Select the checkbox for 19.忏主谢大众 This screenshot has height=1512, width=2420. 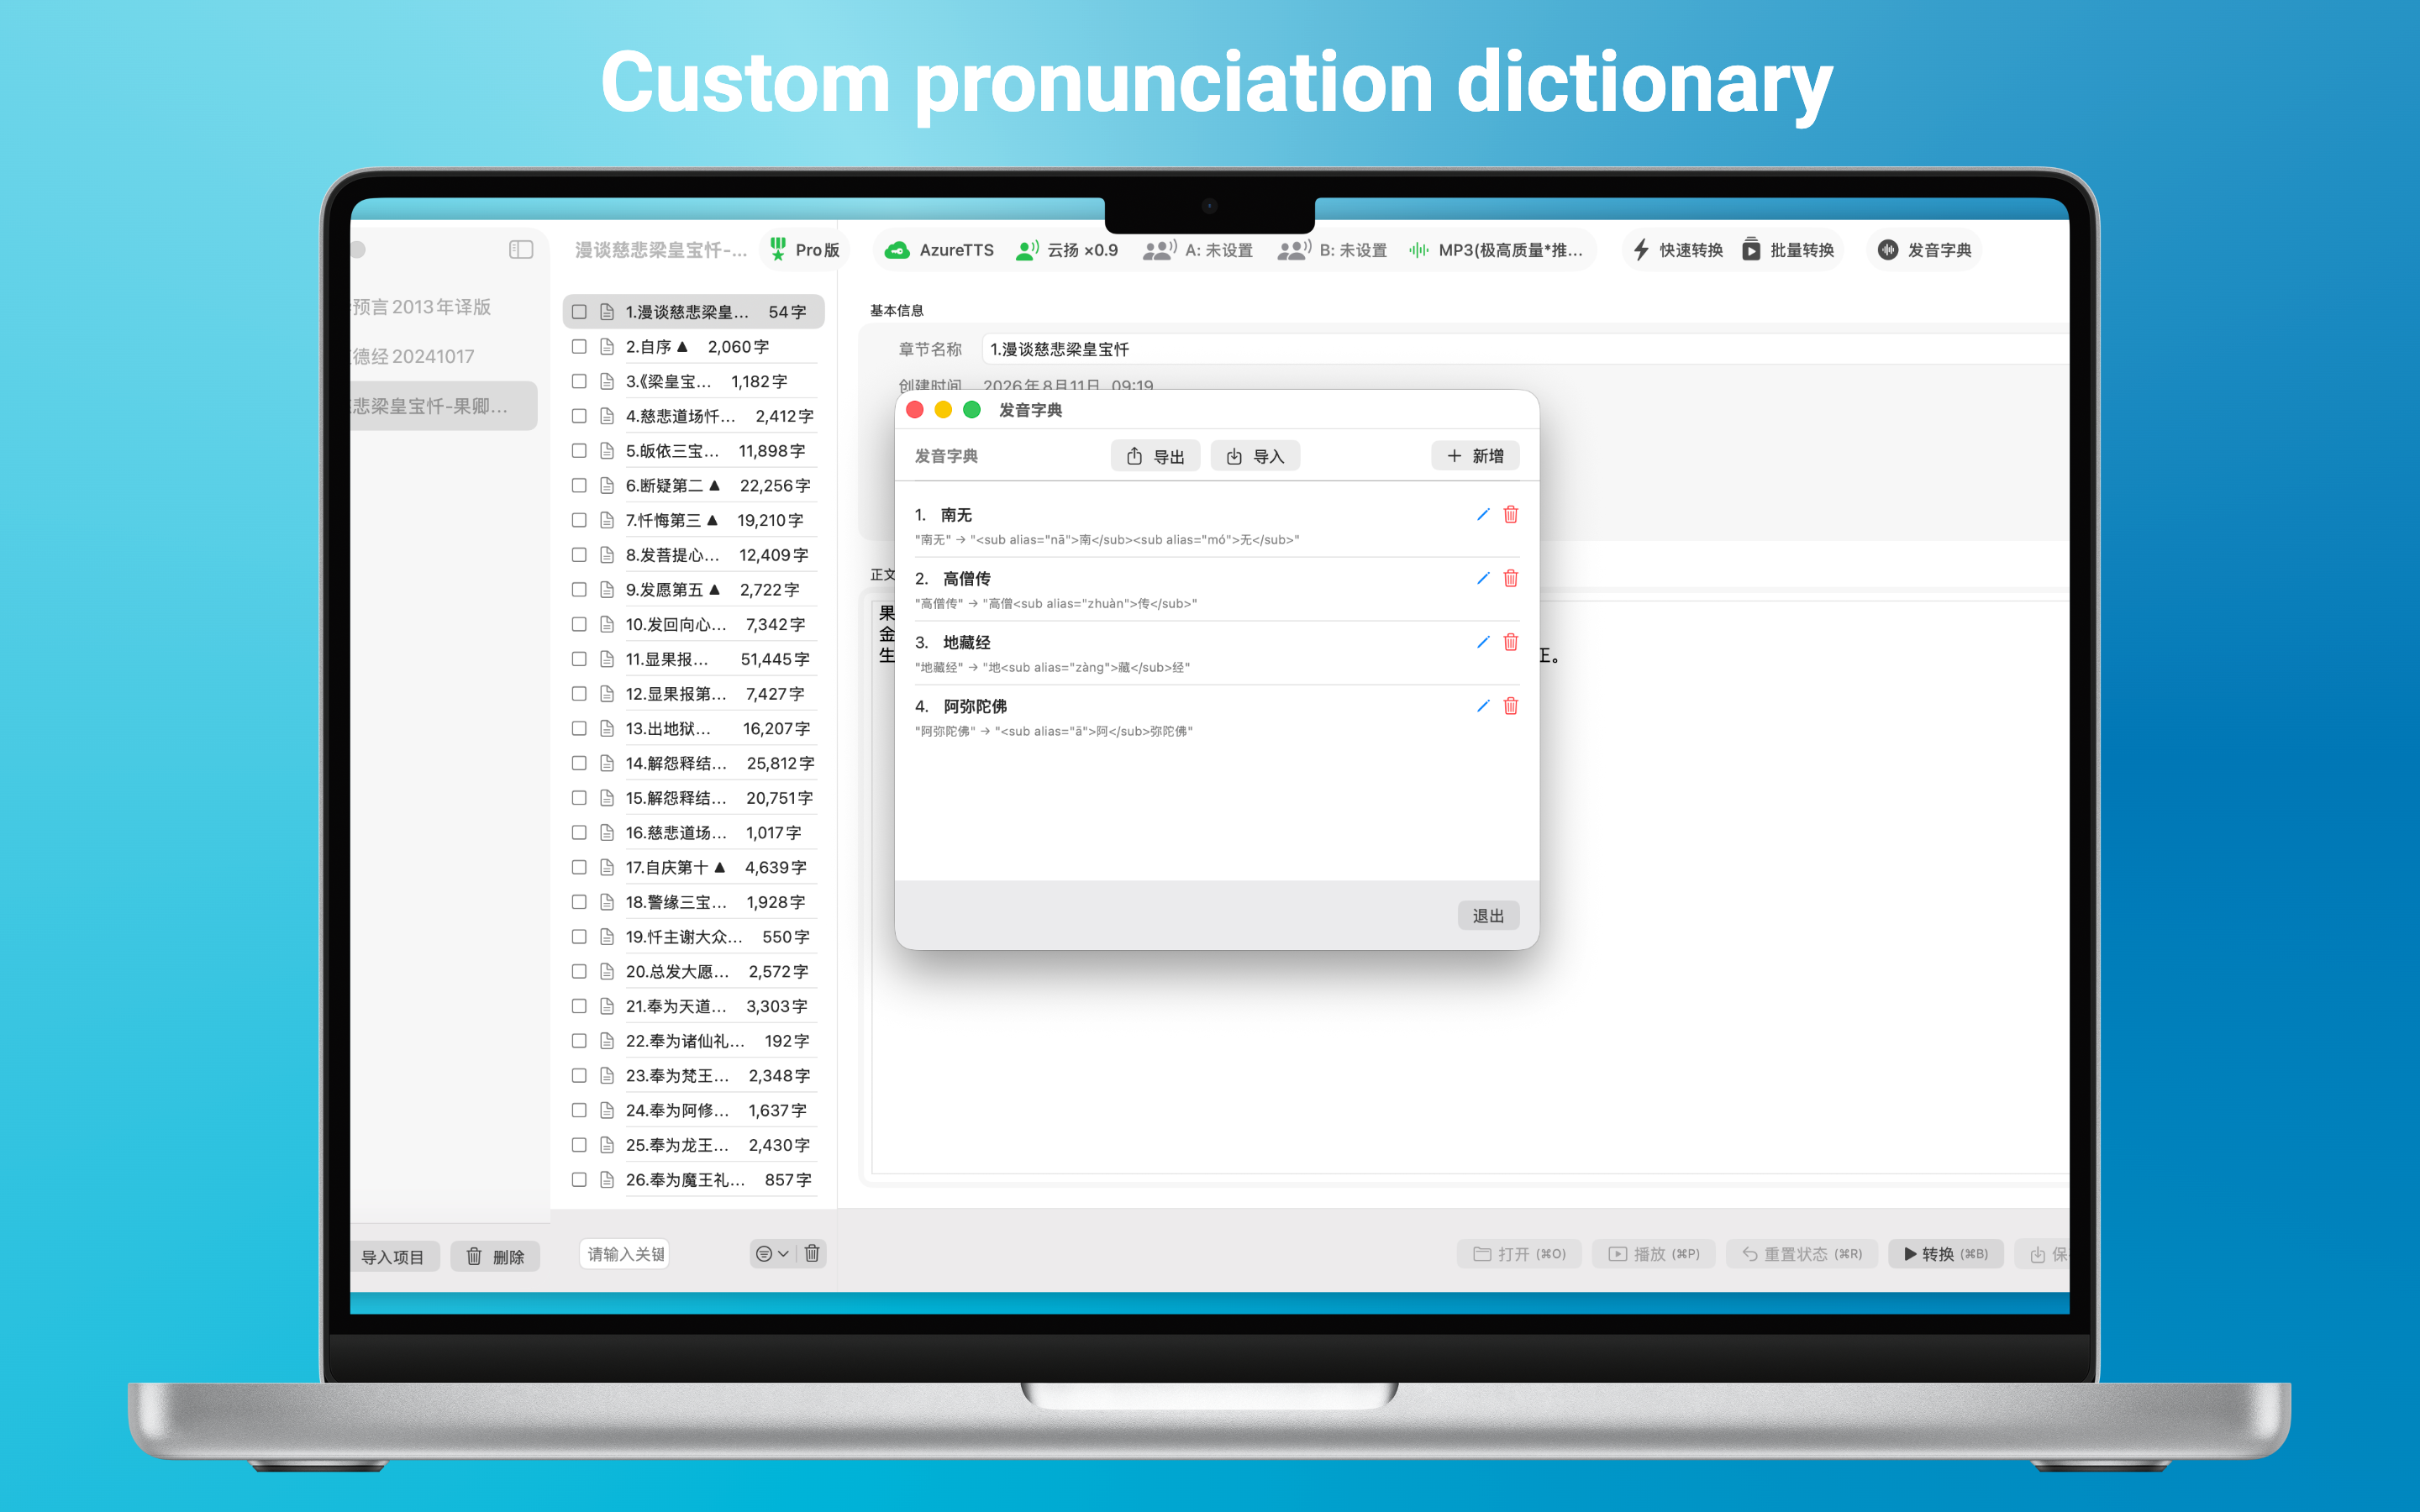tap(579, 936)
